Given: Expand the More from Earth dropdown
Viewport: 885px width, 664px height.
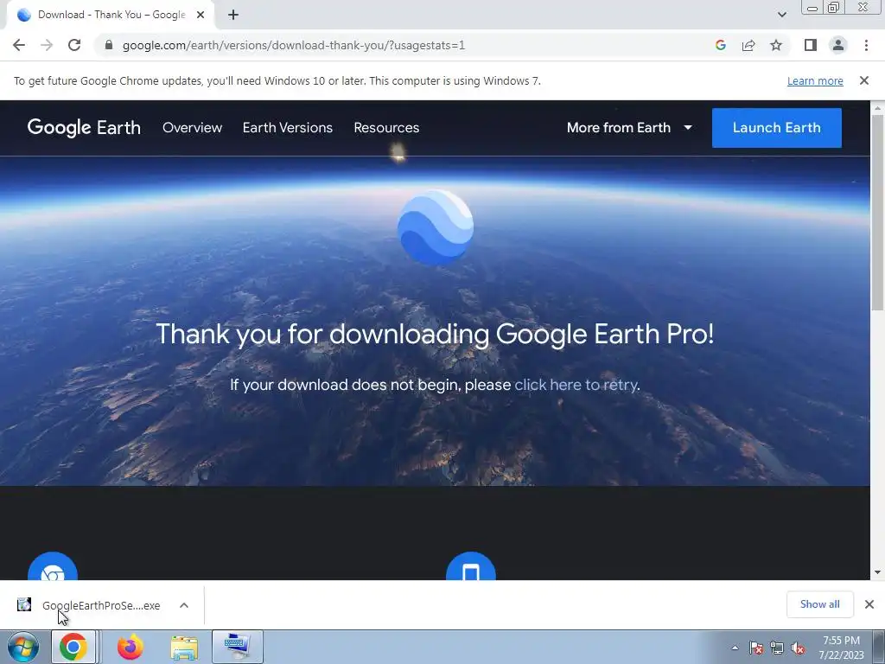Looking at the screenshot, I should pos(629,128).
